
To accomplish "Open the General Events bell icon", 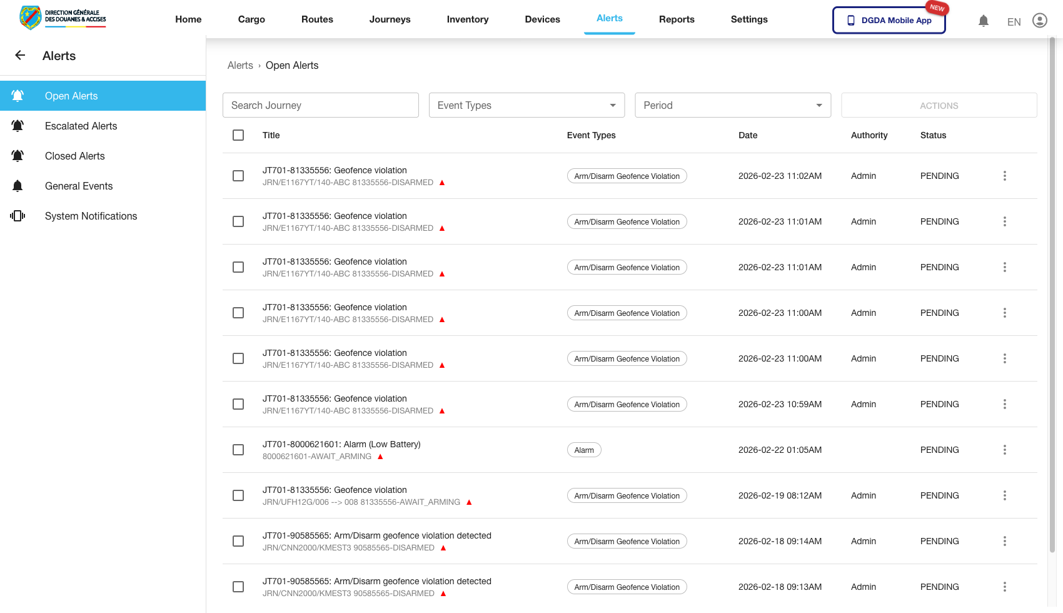I will (18, 185).
